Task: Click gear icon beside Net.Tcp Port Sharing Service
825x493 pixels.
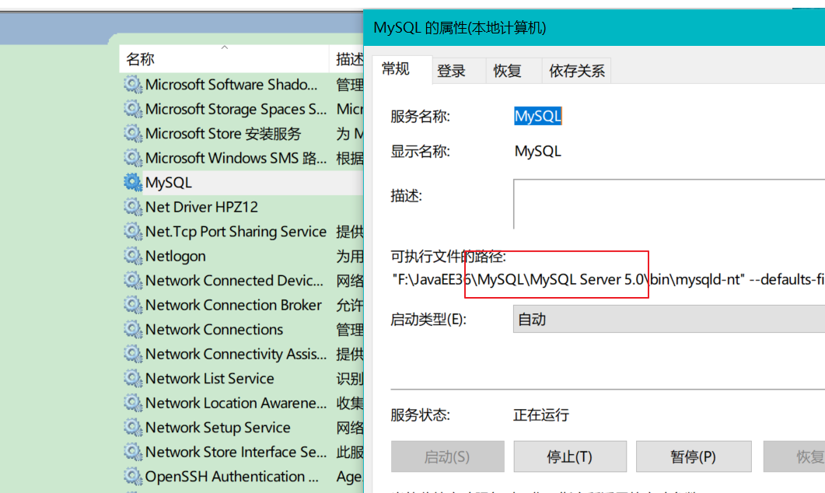Action: pos(133,232)
